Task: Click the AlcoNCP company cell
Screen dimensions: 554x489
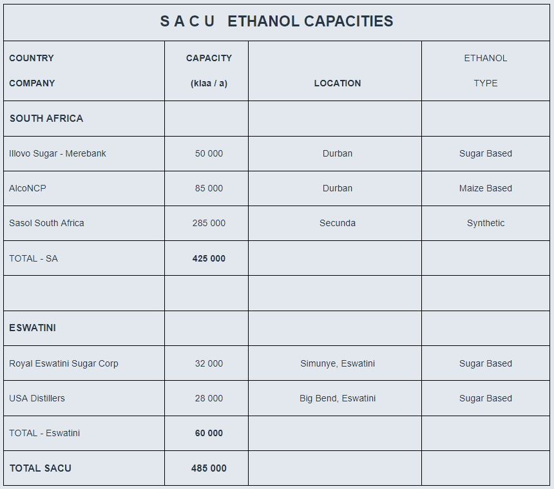Action: [84, 188]
